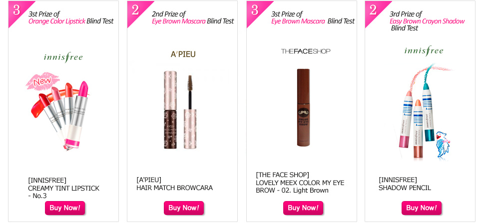Click THE FACE SHOP brand logo

click(306, 51)
